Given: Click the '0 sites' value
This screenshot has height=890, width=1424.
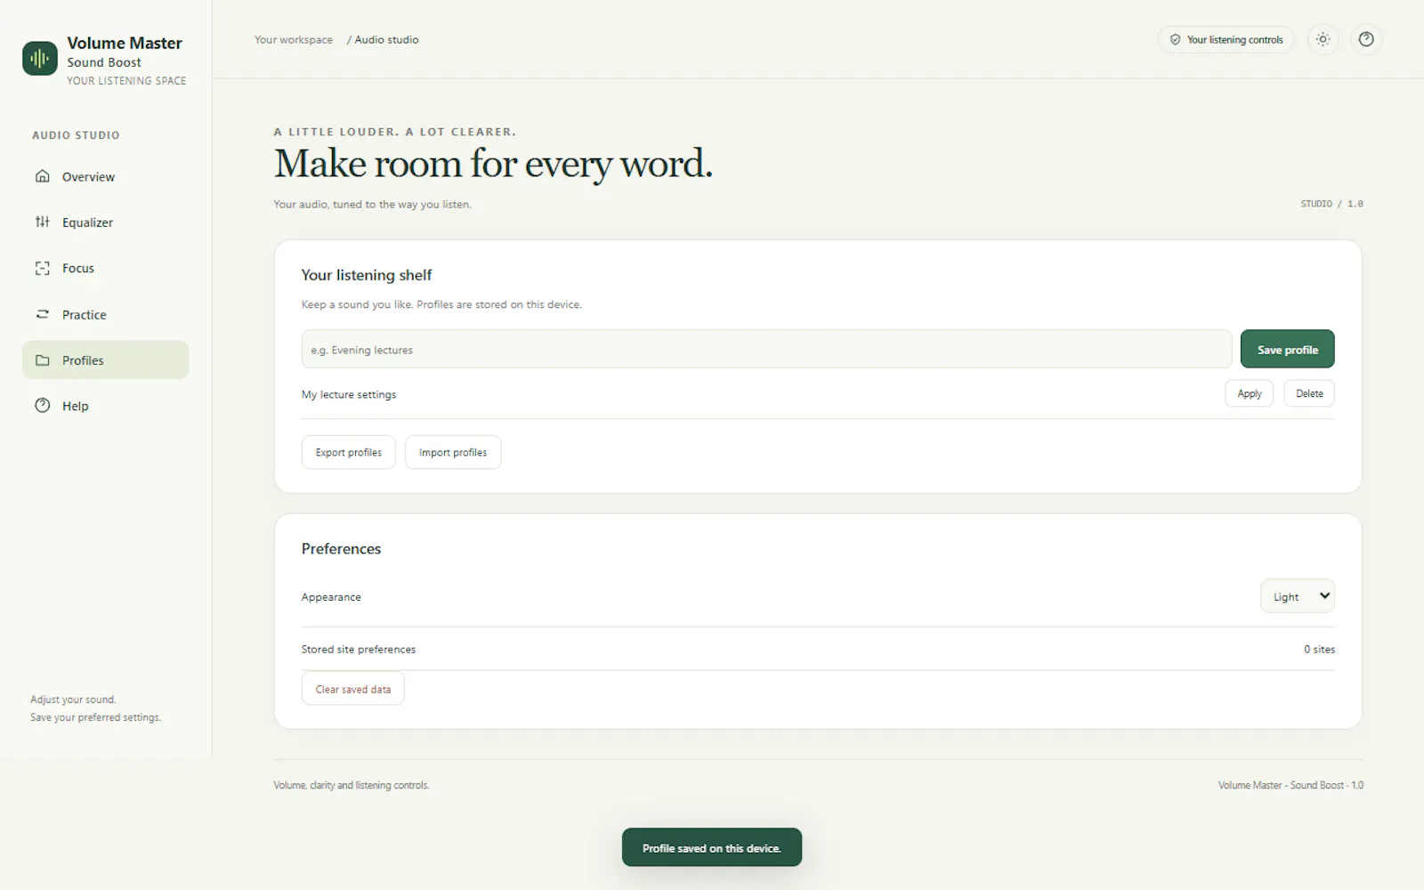Looking at the screenshot, I should pos(1319,650).
